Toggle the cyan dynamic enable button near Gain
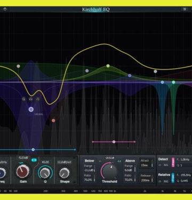The height and width of the screenshot is (200, 192). pos(34,160)
